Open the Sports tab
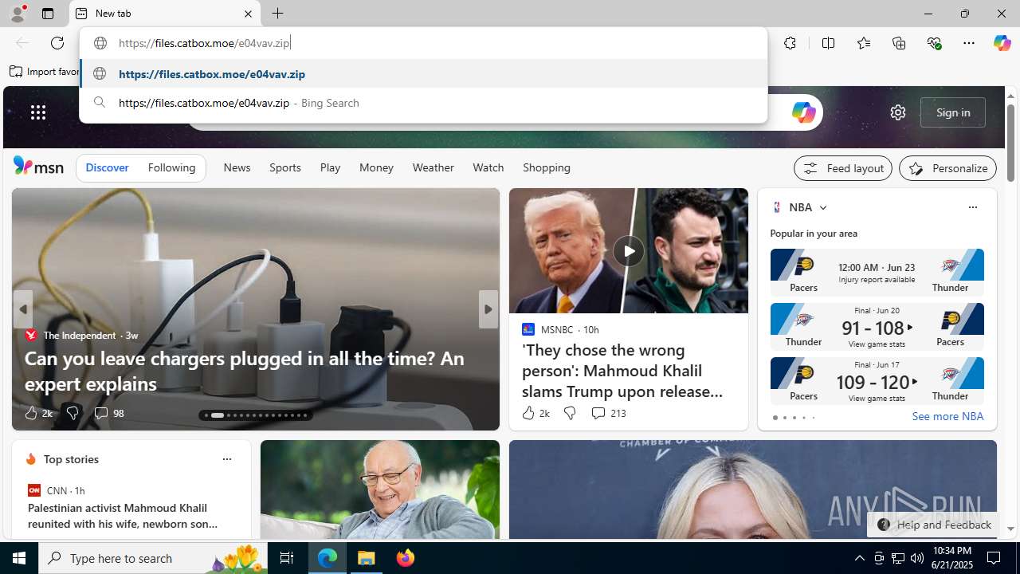Screen dimensions: 1020x574 (x=284, y=167)
